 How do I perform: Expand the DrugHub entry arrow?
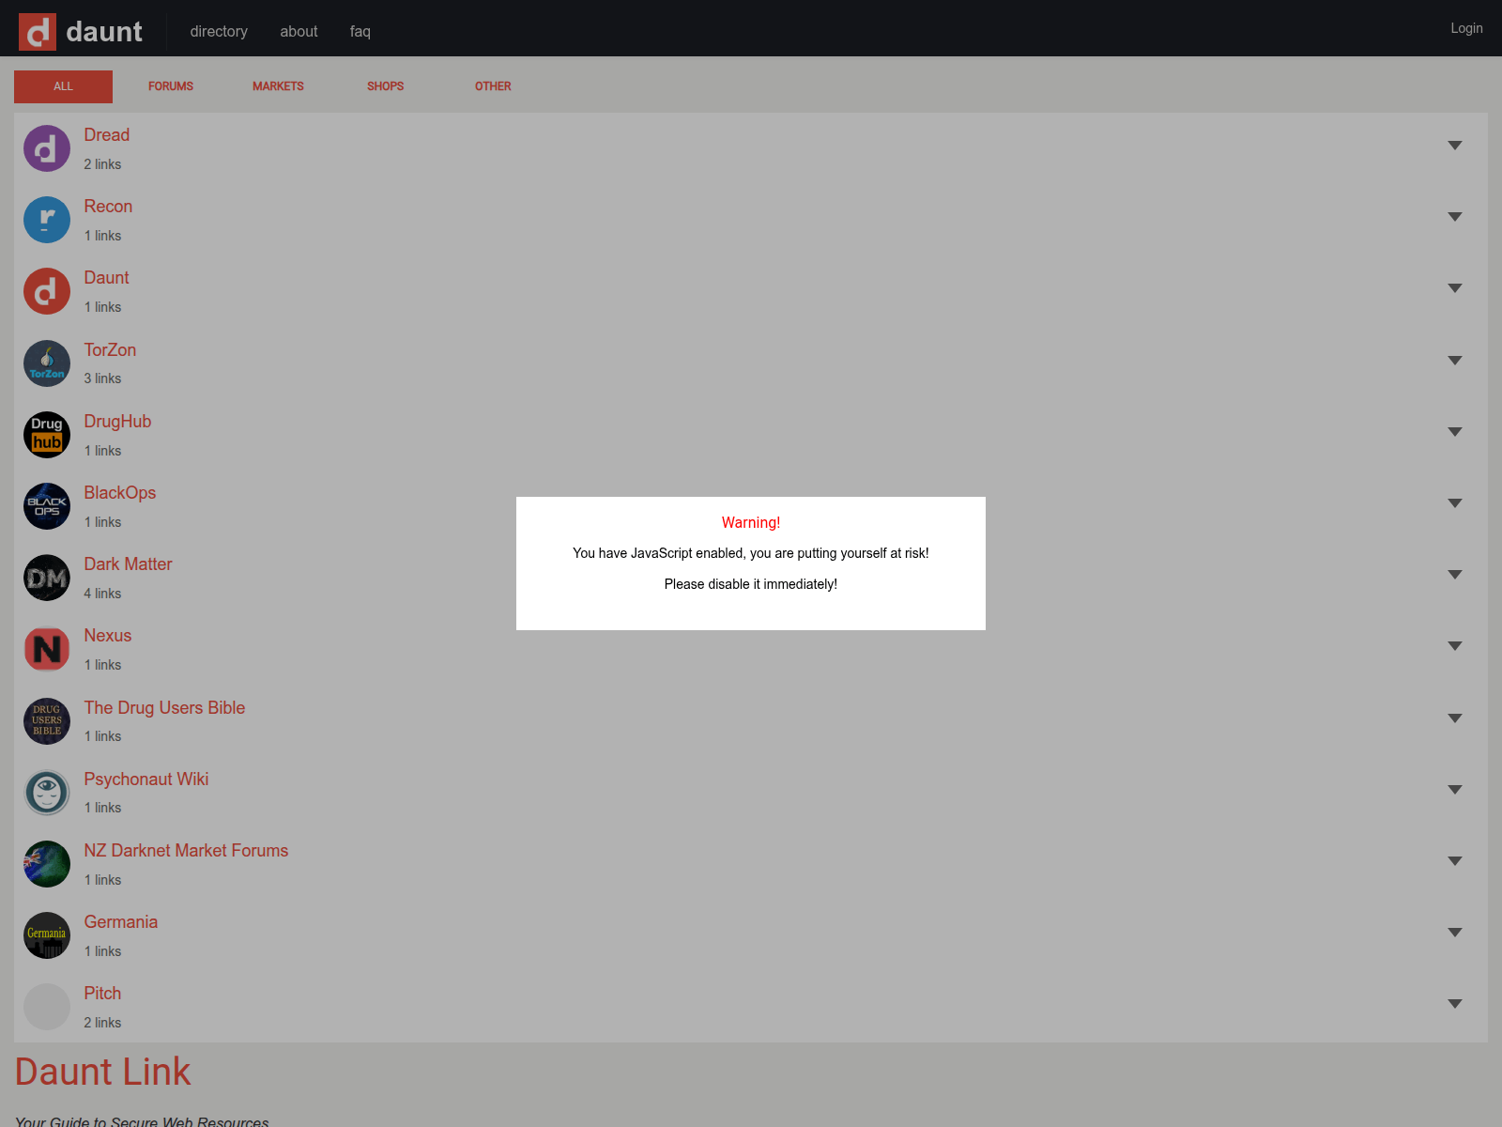click(1455, 432)
